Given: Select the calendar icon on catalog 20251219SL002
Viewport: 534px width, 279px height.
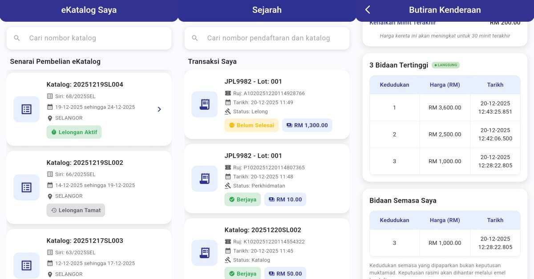Looking at the screenshot, I should tap(50, 185).
